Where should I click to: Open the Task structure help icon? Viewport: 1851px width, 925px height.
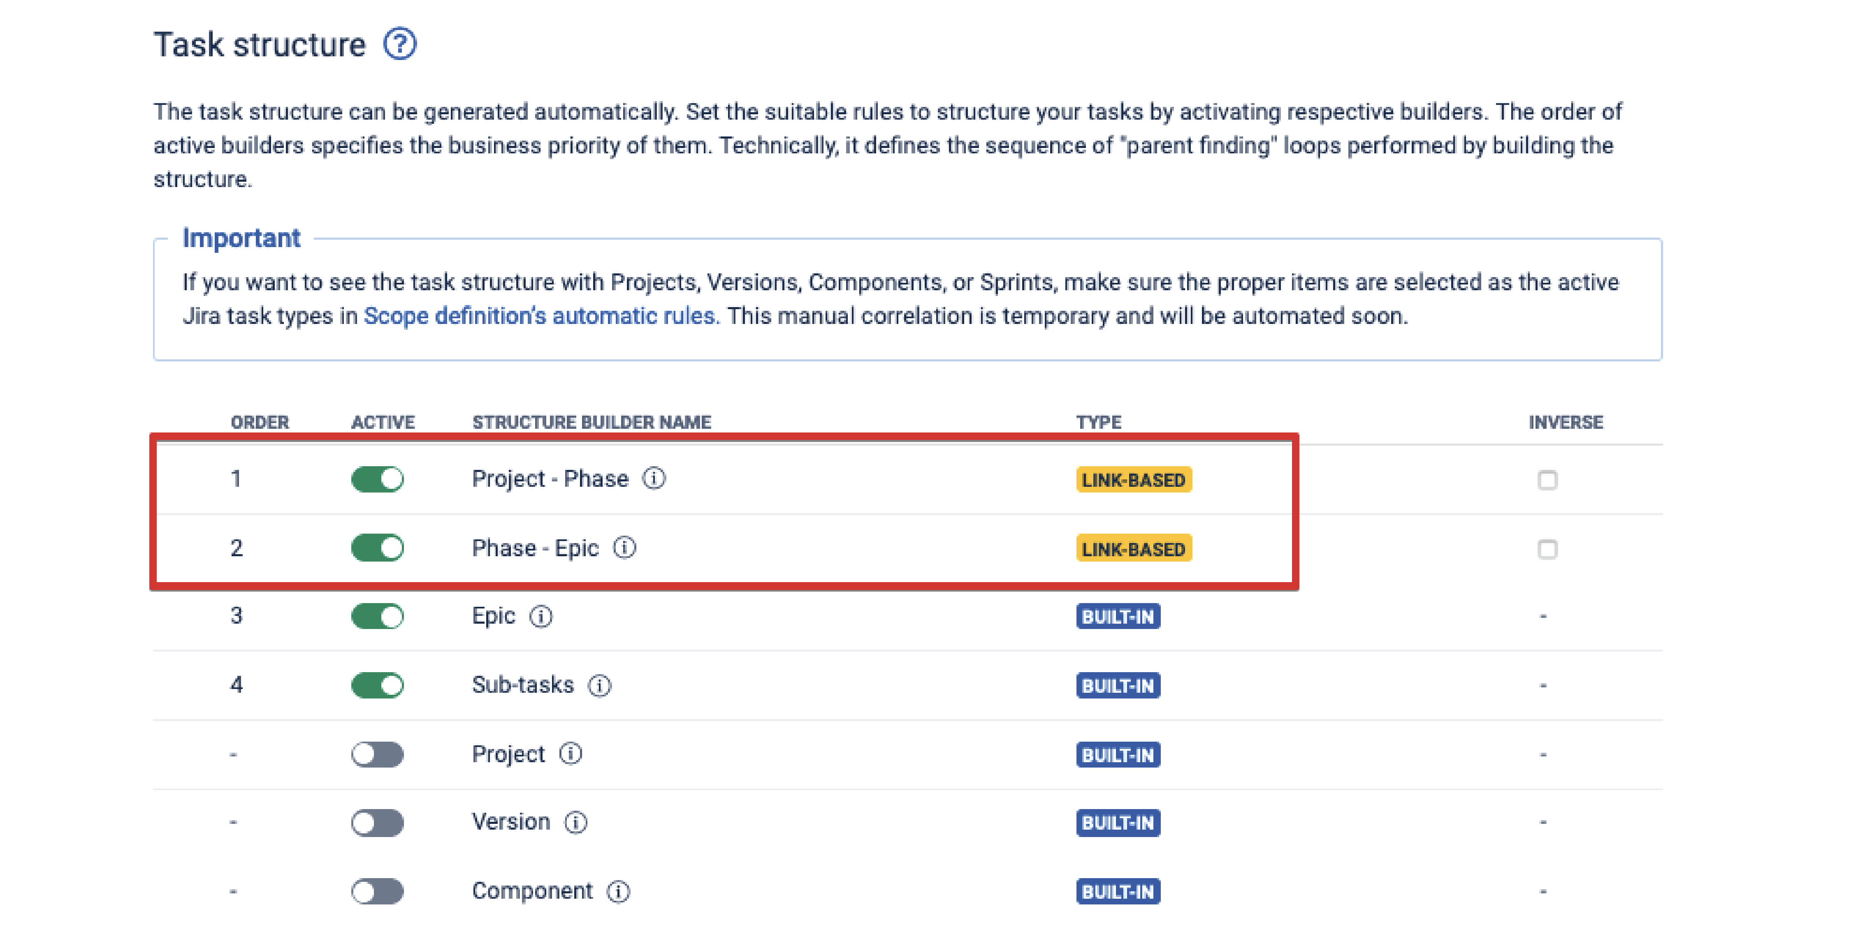point(399,44)
